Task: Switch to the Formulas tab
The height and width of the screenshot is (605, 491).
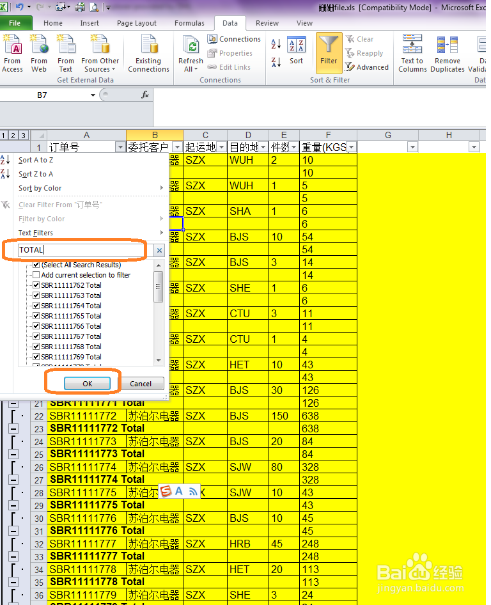Action: [189, 23]
